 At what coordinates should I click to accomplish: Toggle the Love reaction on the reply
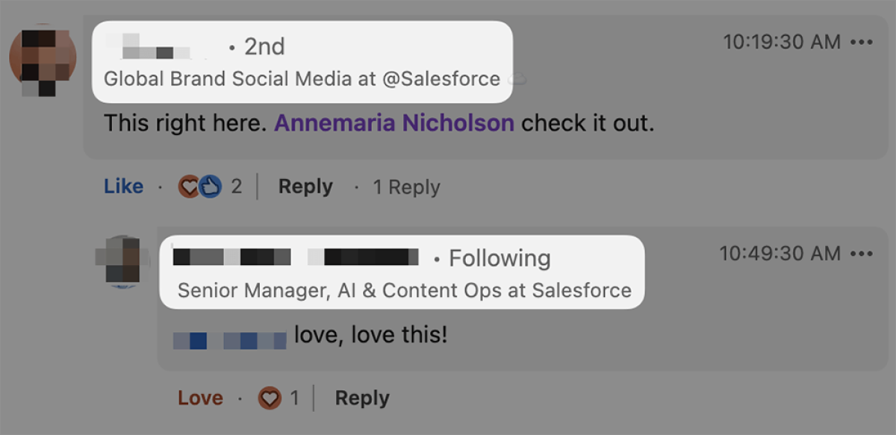pyautogui.click(x=200, y=398)
